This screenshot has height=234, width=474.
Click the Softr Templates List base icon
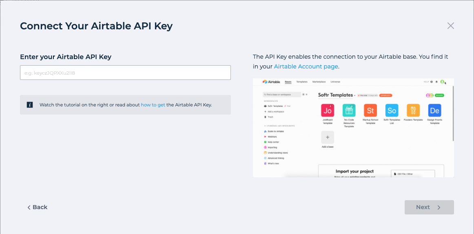tap(392, 110)
